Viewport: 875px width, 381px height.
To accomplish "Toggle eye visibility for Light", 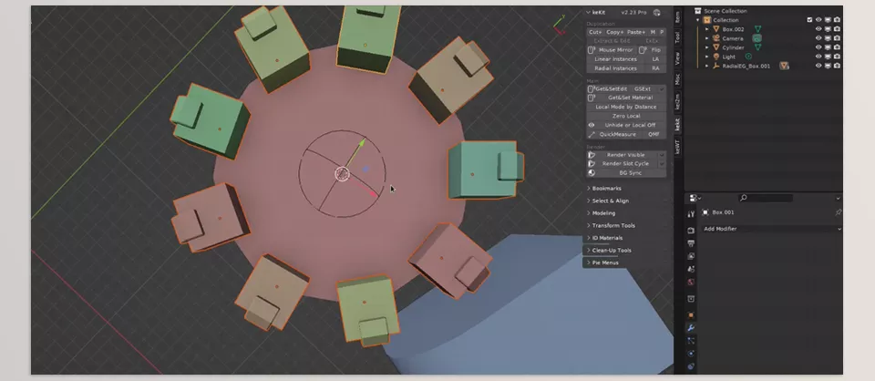I will tap(818, 57).
